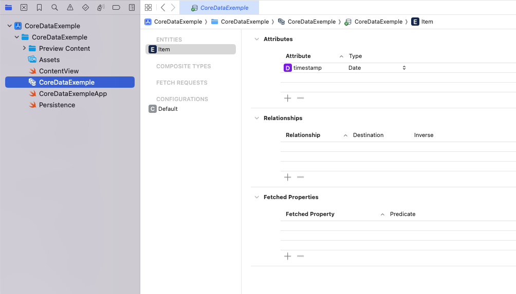
Task: Click the FETCH REQUESTS section header
Action: [x=181, y=83]
